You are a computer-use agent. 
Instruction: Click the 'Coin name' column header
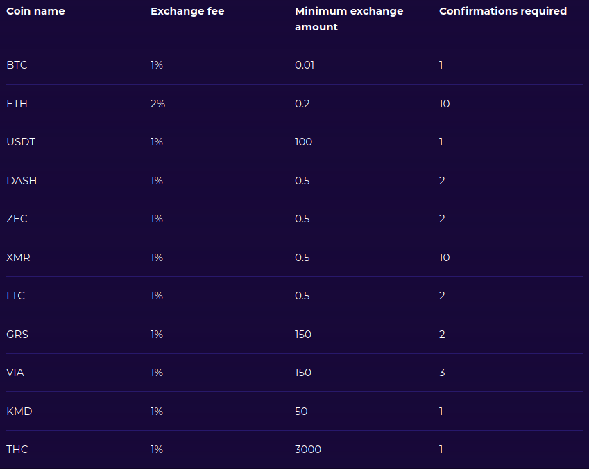click(x=35, y=11)
